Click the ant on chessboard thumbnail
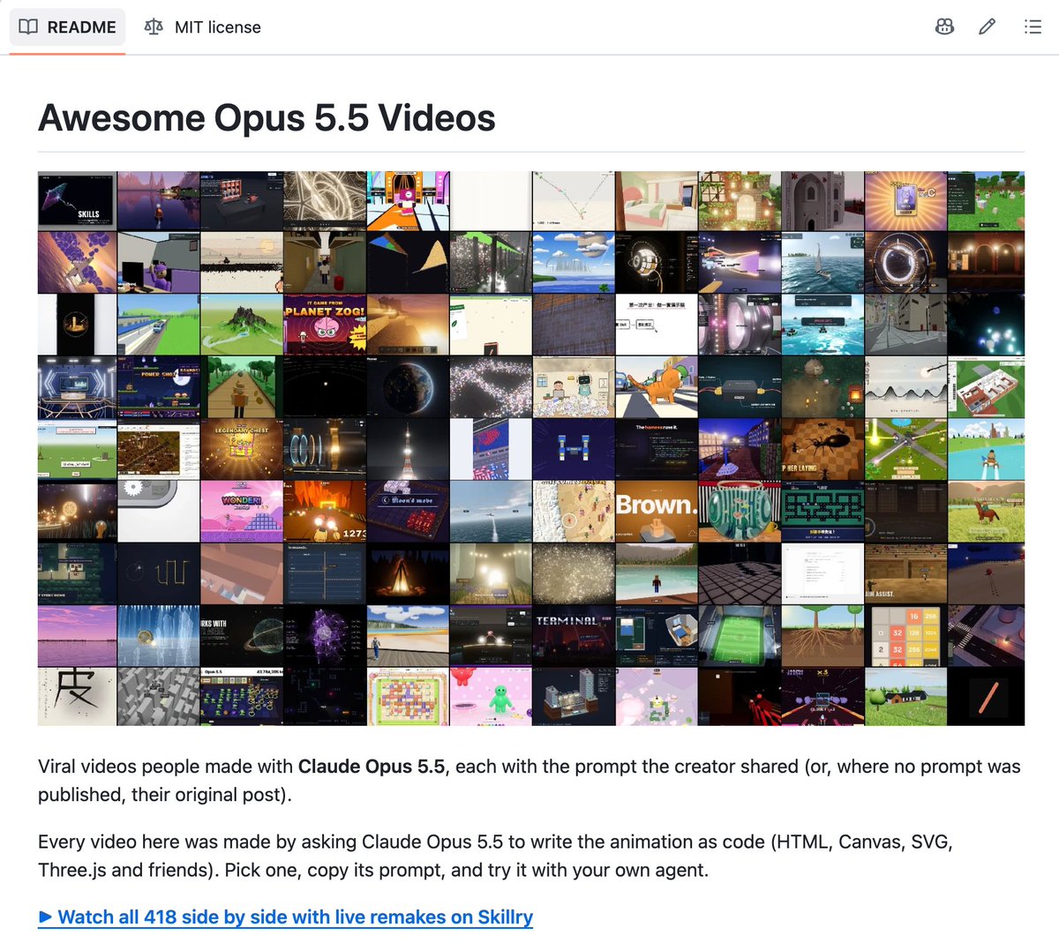 [x=822, y=449]
